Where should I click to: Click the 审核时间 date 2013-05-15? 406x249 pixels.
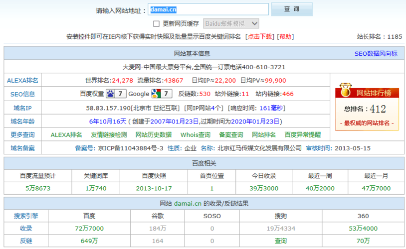pos(353,148)
